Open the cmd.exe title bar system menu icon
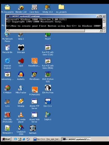 (x=8, y=16)
